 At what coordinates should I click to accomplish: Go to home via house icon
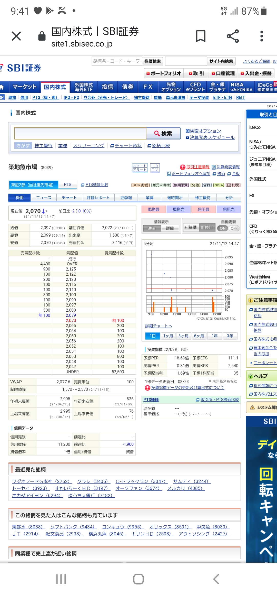point(2,87)
